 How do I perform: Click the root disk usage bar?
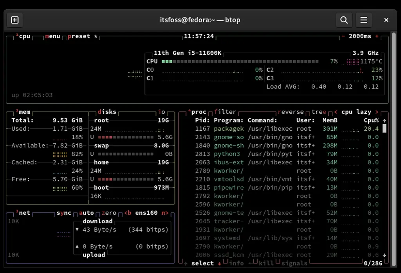(x=126, y=137)
